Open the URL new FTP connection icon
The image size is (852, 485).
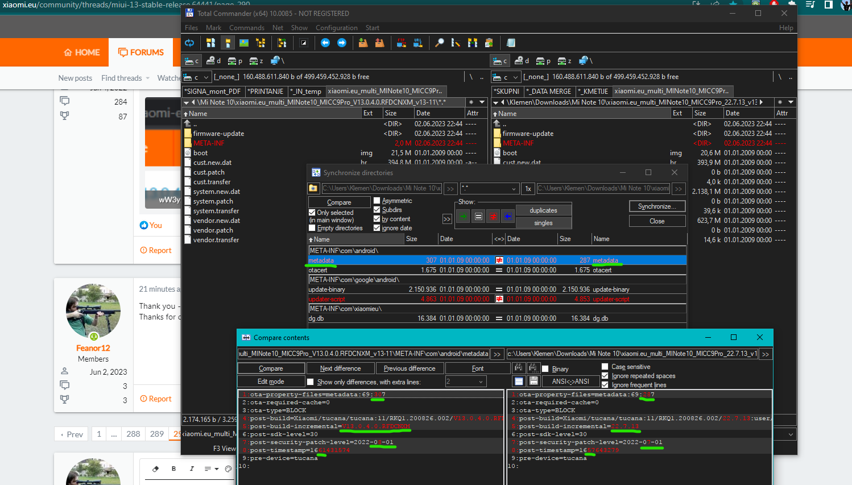[418, 43]
